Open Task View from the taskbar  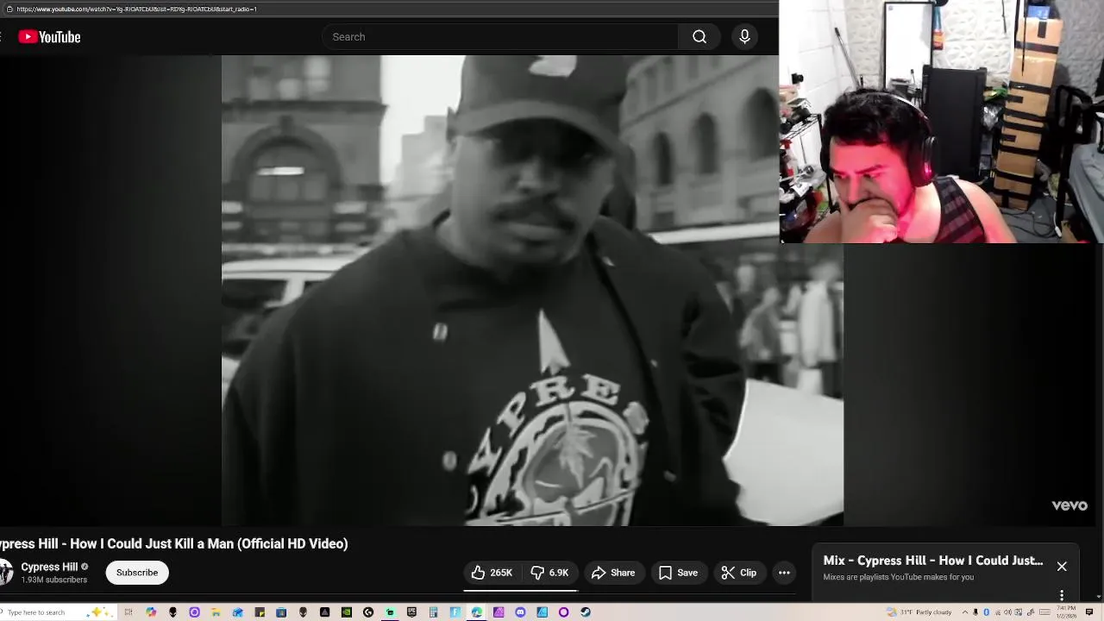click(129, 612)
